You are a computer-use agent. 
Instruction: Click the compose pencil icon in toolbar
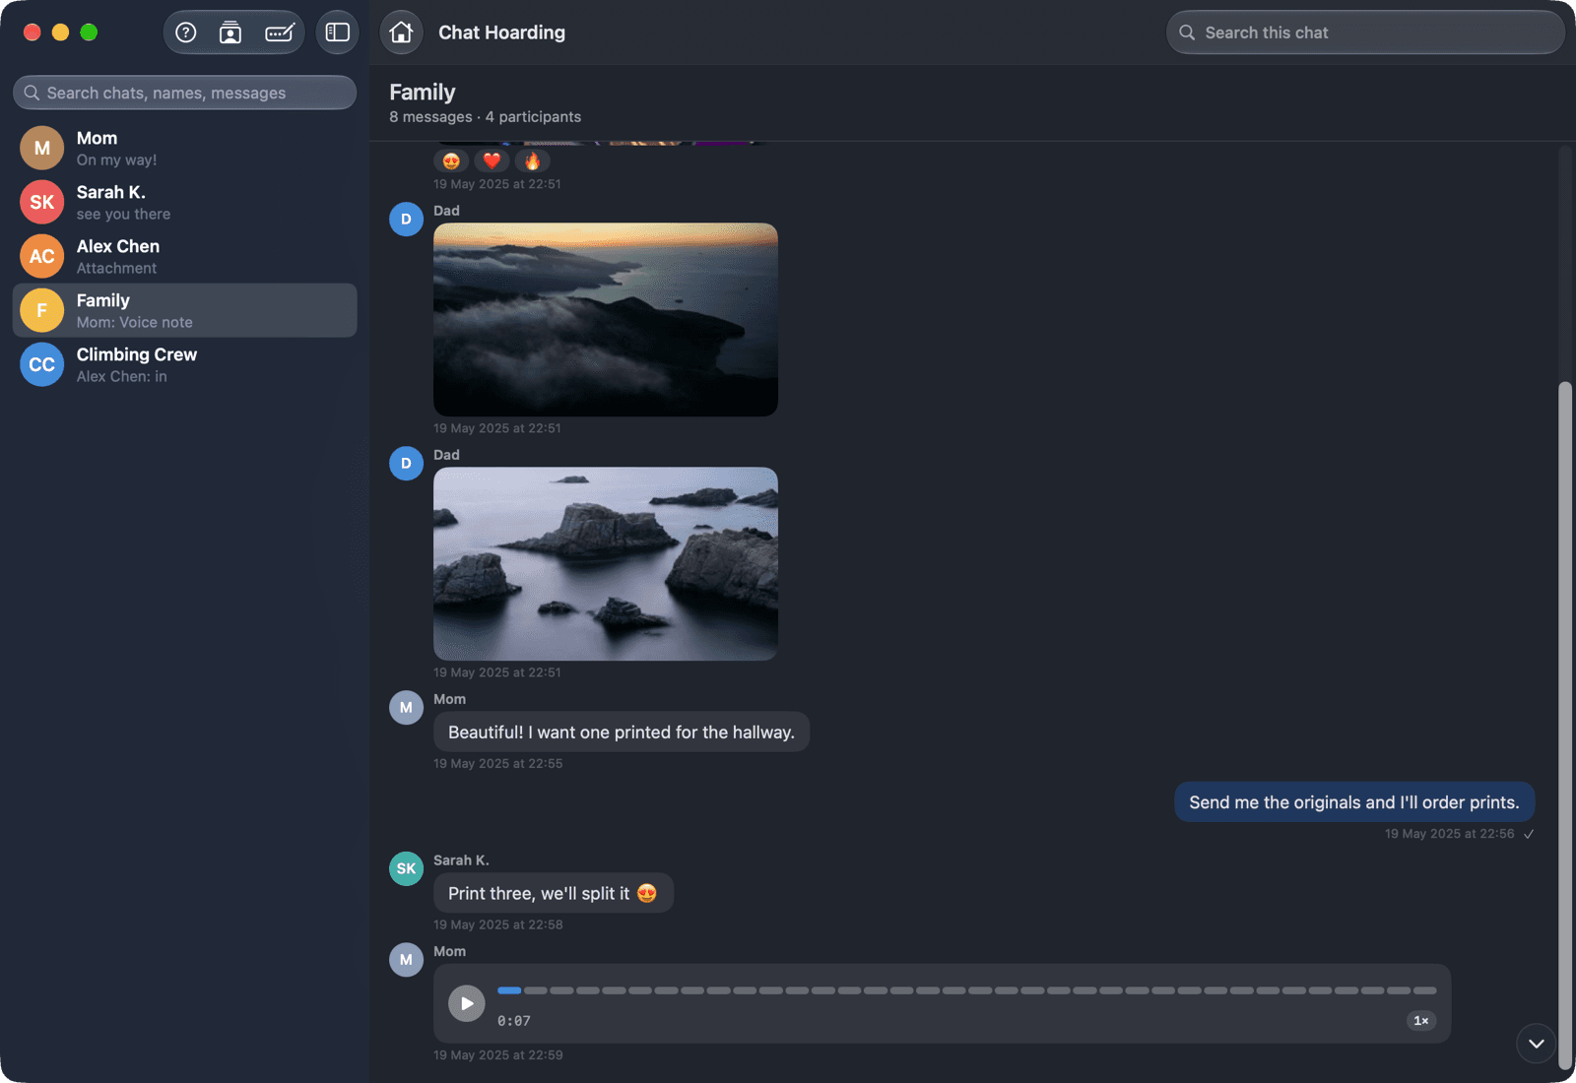coord(280,32)
